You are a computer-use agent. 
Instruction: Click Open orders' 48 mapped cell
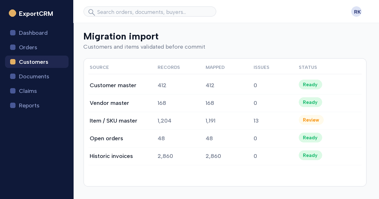(209, 138)
